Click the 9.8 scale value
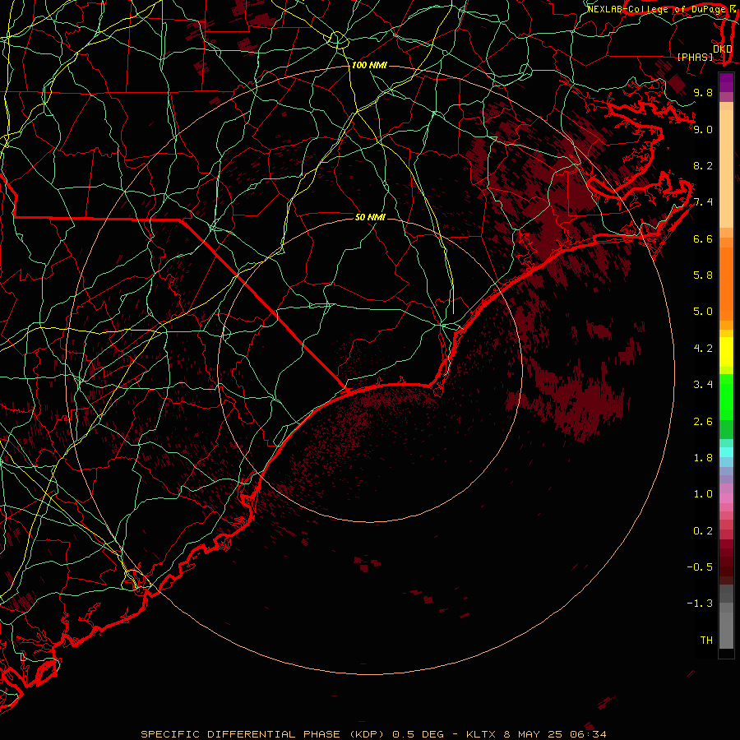Screen dimensions: 740x740 tap(703, 92)
